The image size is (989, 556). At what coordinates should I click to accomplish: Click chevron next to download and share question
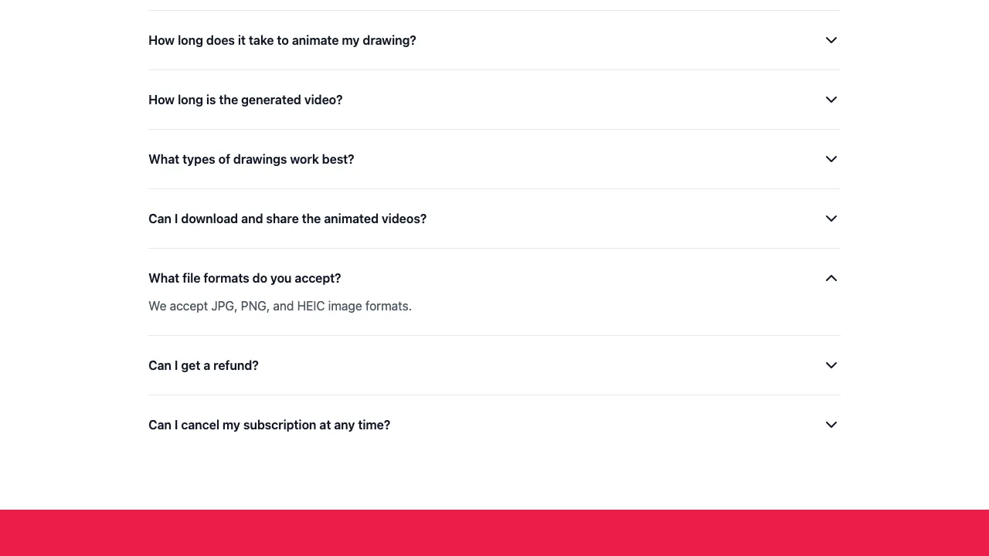tap(831, 219)
